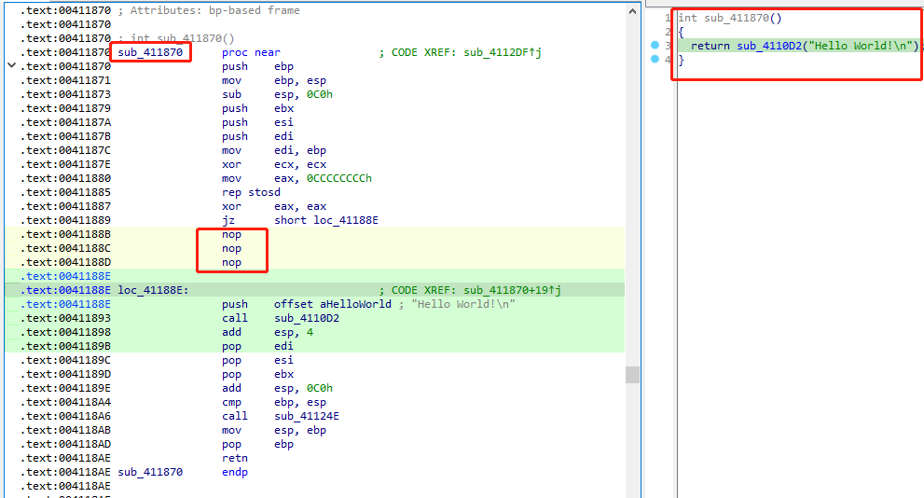Select the loc_41188E: label
Viewport: 924px width, 498px height.
pyautogui.click(x=153, y=290)
